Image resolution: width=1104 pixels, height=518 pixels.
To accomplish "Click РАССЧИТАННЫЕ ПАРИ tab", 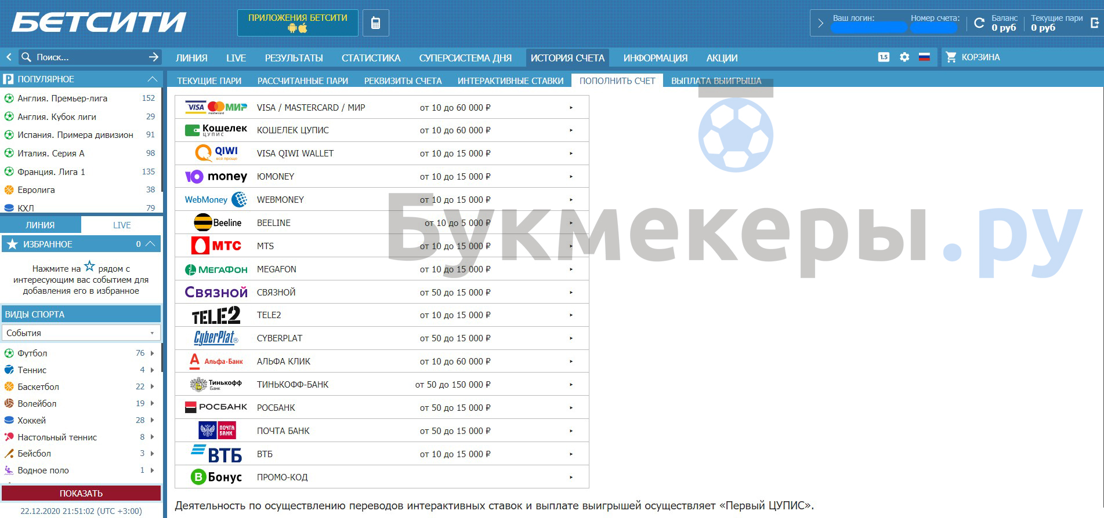I will [303, 81].
